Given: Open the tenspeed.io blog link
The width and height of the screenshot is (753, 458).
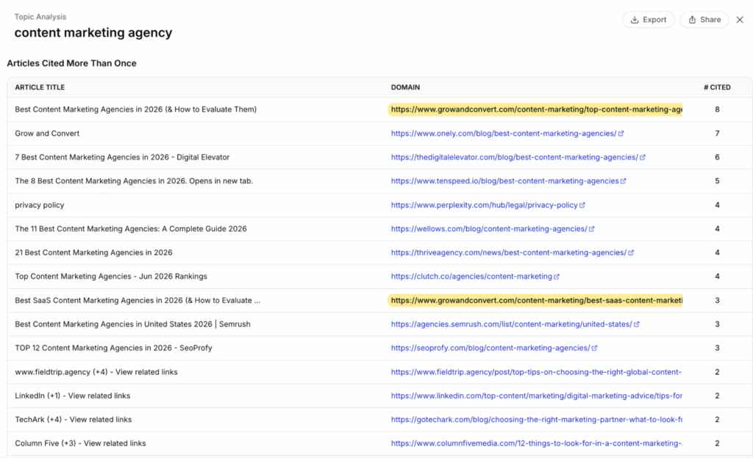Looking at the screenshot, I should click(504, 181).
